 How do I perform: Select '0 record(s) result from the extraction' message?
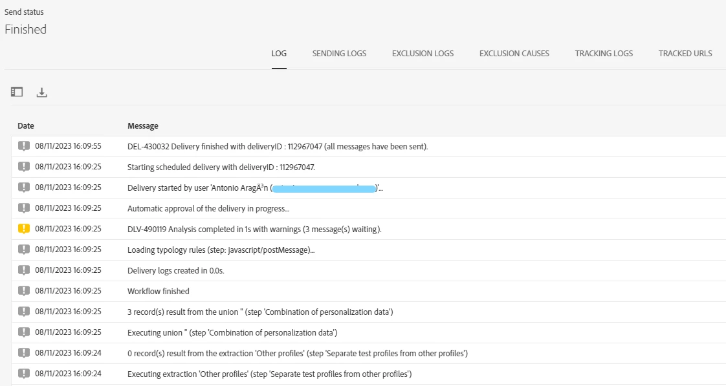(x=298, y=354)
